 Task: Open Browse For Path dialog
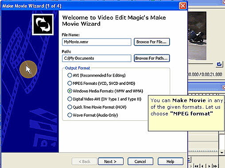coord(152,58)
